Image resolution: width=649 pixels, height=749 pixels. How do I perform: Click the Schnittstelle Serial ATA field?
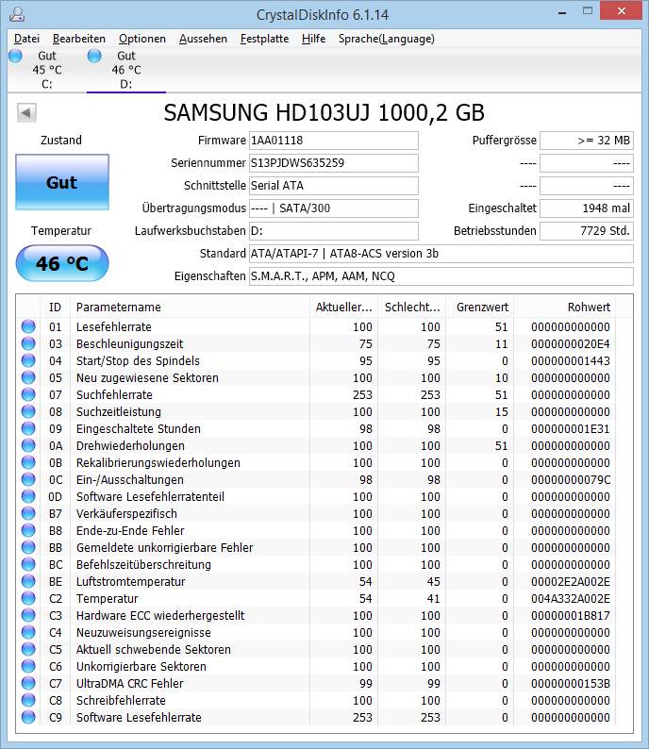(333, 185)
